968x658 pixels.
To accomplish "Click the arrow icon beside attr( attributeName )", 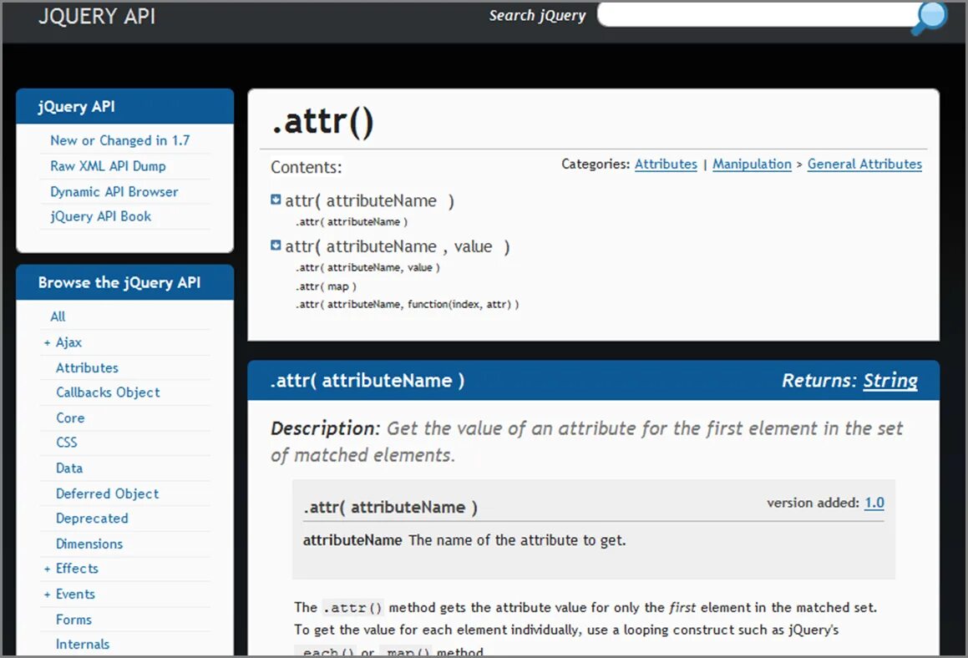I will tap(276, 200).
